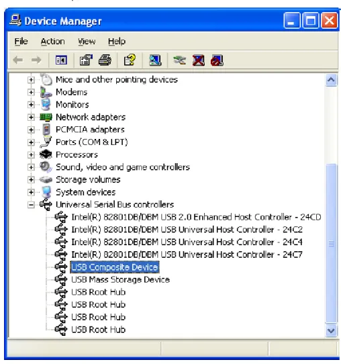Expand the Ports (COM & LPT) node
Image resolution: width=341 pixels, height=364 pixels.
tap(31, 142)
